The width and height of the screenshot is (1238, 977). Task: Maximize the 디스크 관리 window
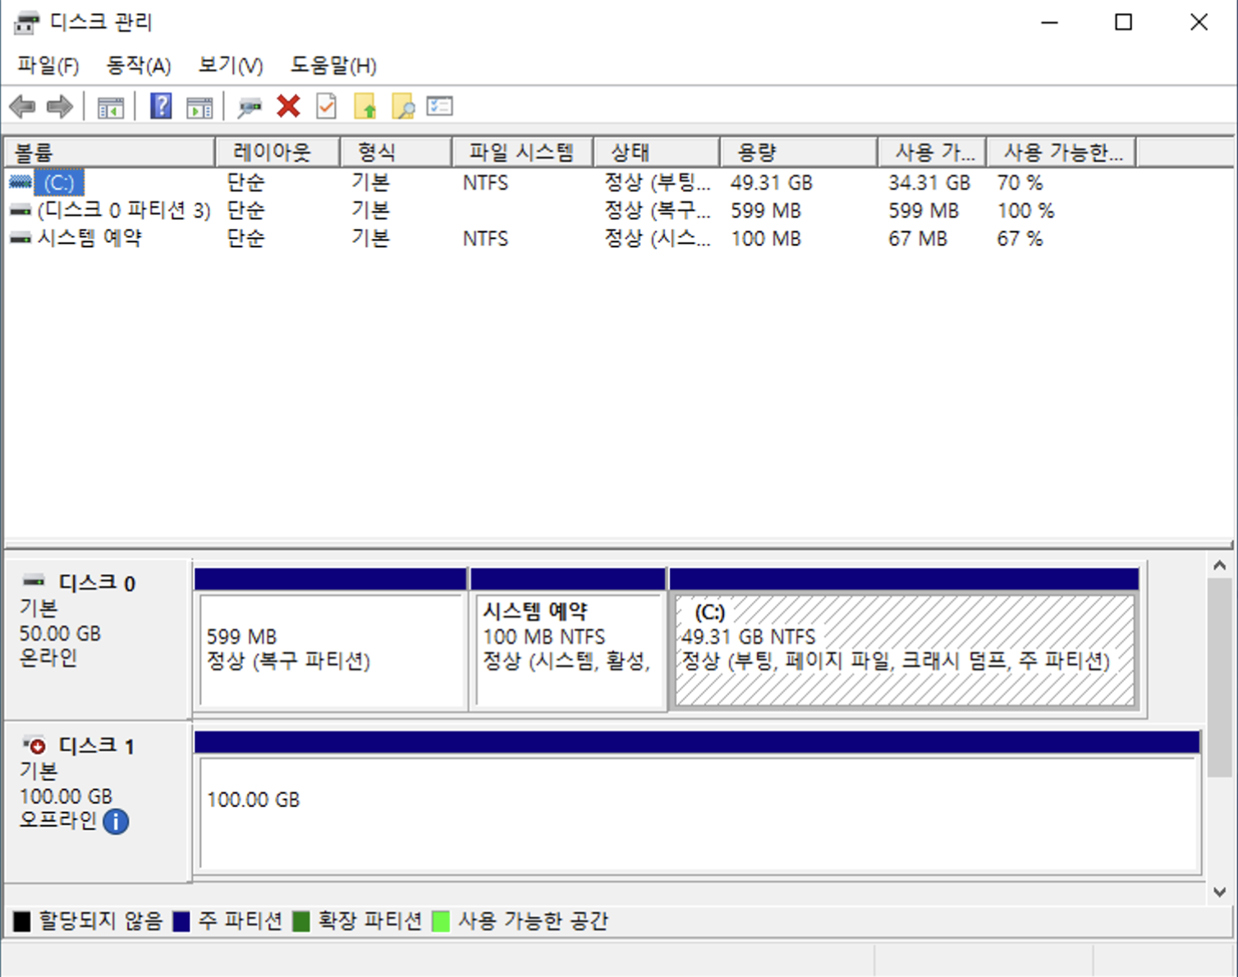pos(1123,22)
